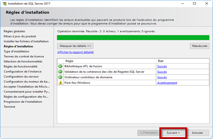This screenshot has width=213, height=139.
Task: Select Règles globales step in sidebar
Action: [14, 31]
